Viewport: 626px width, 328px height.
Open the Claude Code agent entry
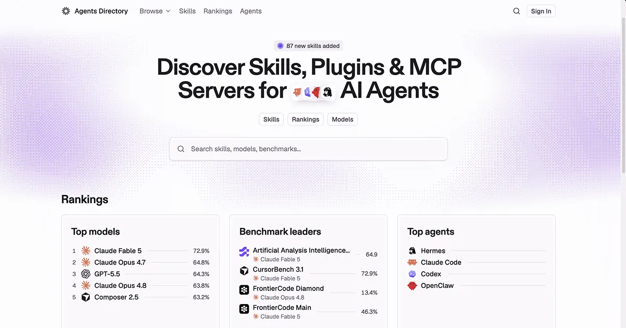pyautogui.click(x=476, y=262)
